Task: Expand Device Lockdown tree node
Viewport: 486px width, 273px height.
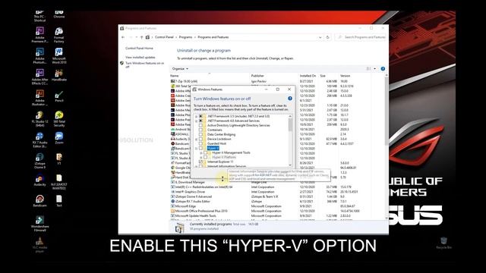Action: pos(196,139)
